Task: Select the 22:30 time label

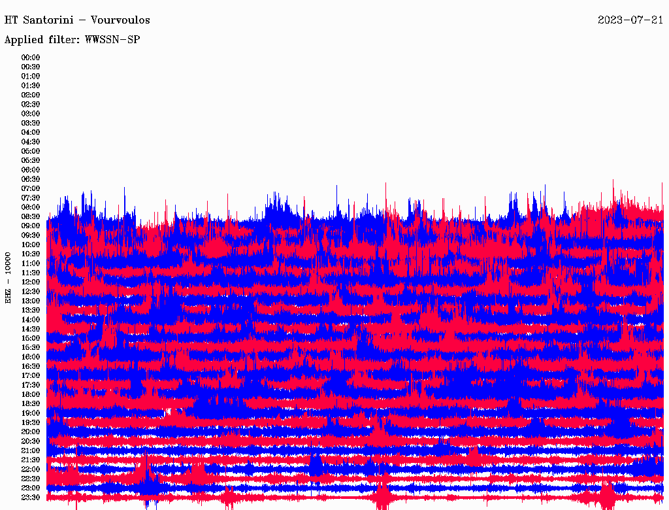Action: [x=31, y=479]
